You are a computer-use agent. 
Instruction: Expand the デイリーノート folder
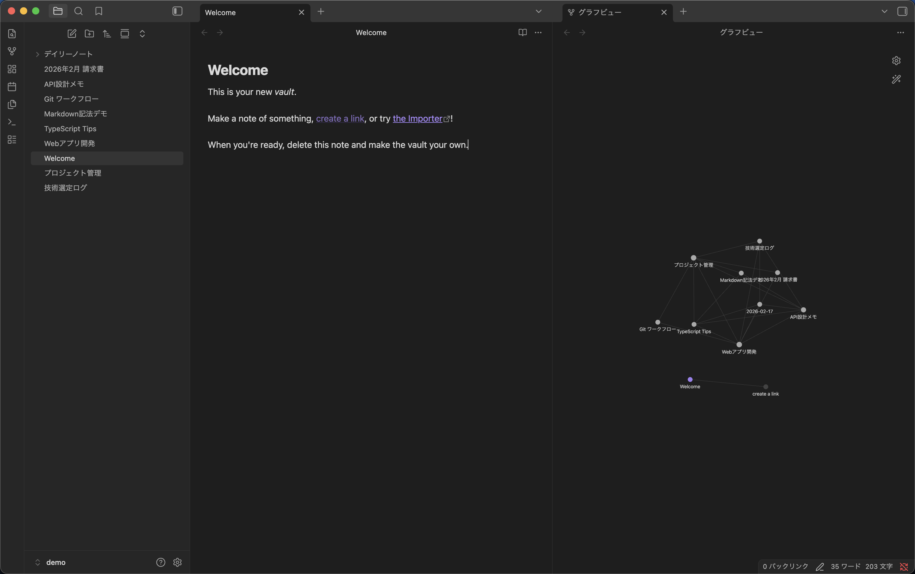click(x=38, y=54)
